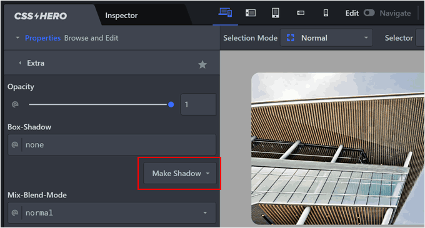Click the Opacity value input field
This screenshot has height=228, width=425.
coord(198,104)
